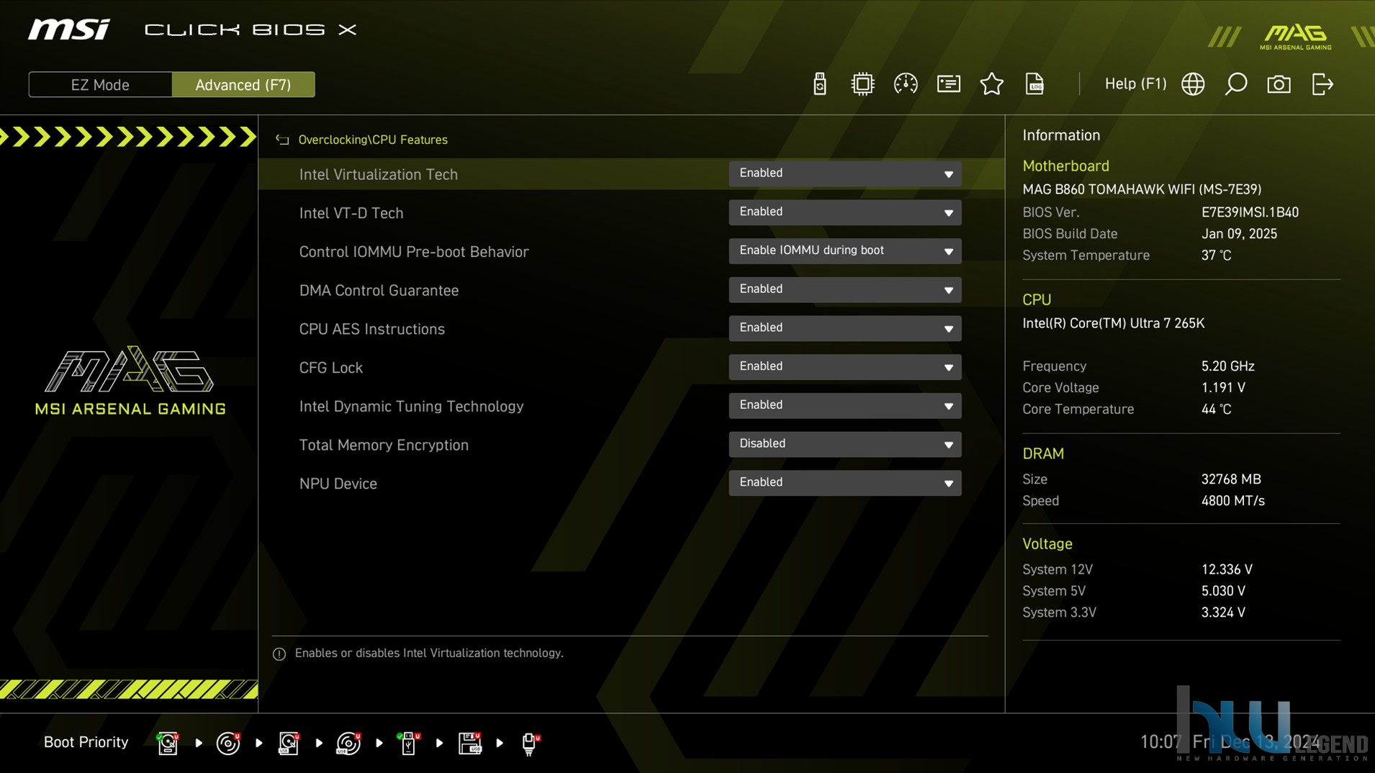Image resolution: width=1375 pixels, height=773 pixels.
Task: Select the Intel Dynamic Tuning Technology label
Action: (x=411, y=407)
